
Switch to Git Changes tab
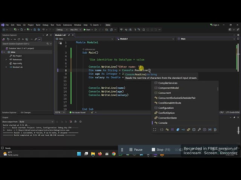click(26, 112)
